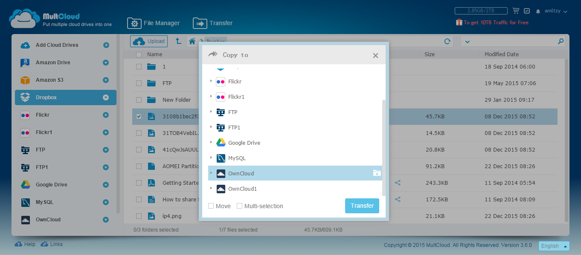Click the Flickr1 icon in sidebar
Image resolution: width=581 pixels, height=255 pixels.
click(26, 132)
